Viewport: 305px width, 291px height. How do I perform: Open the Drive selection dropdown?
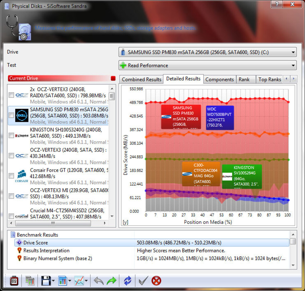tap(207, 52)
